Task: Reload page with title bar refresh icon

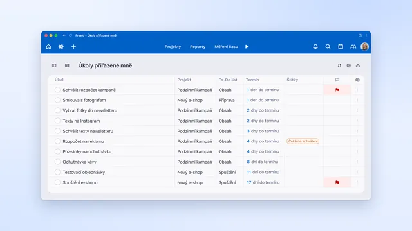Action: pyautogui.click(x=70, y=35)
